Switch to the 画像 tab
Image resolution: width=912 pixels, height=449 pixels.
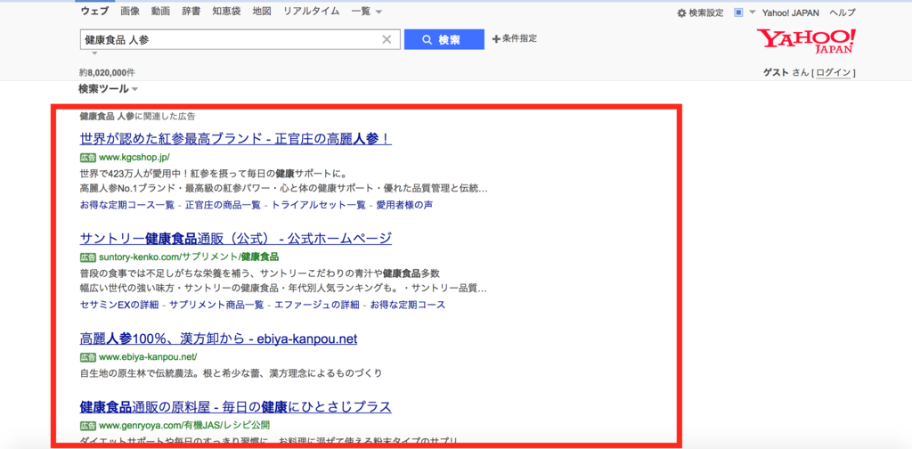pos(130,12)
